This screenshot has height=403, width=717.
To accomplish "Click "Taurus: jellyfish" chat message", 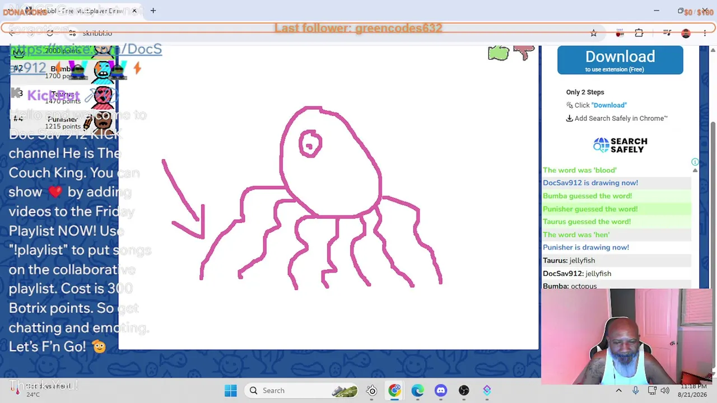I will pos(569,261).
